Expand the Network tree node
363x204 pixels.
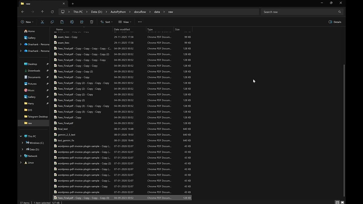pyautogui.click(x=21, y=156)
